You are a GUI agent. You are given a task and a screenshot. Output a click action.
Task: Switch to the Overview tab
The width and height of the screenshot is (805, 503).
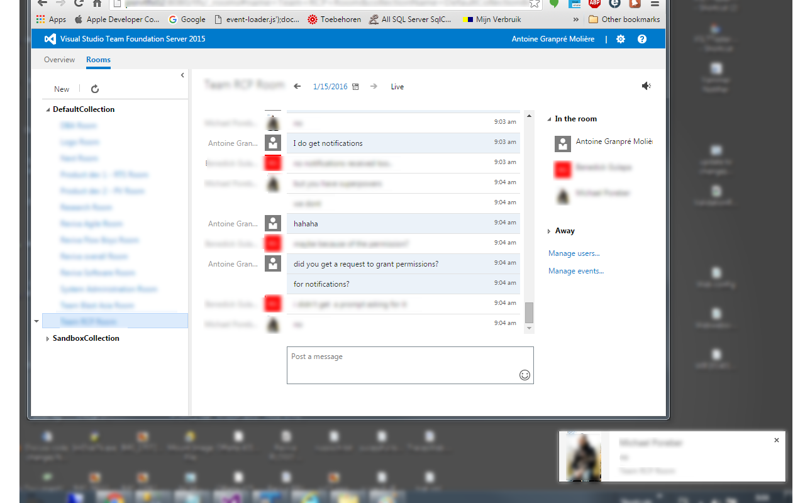(x=59, y=60)
